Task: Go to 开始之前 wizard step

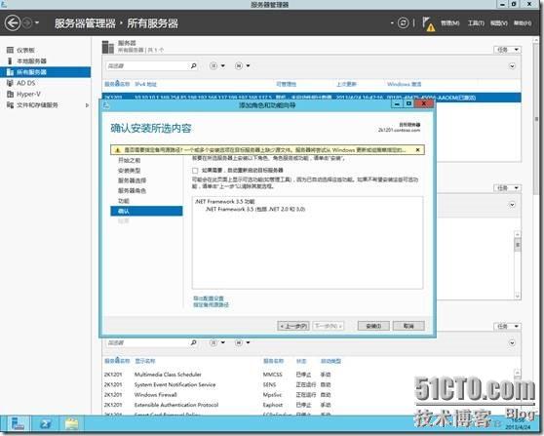Action: point(130,160)
